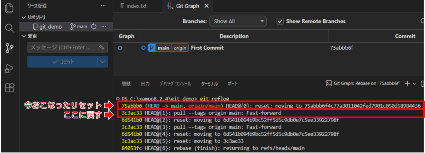Image resolution: width=425 pixels, height=153 pixels.
Task: Click the コミット button
Action: coord(62,62)
